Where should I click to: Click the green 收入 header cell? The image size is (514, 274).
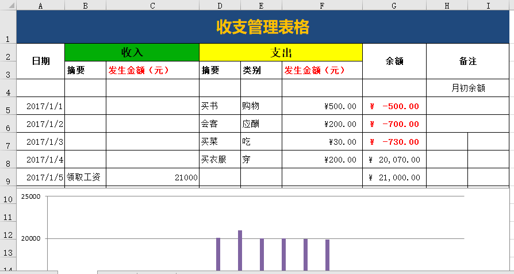click(132, 52)
